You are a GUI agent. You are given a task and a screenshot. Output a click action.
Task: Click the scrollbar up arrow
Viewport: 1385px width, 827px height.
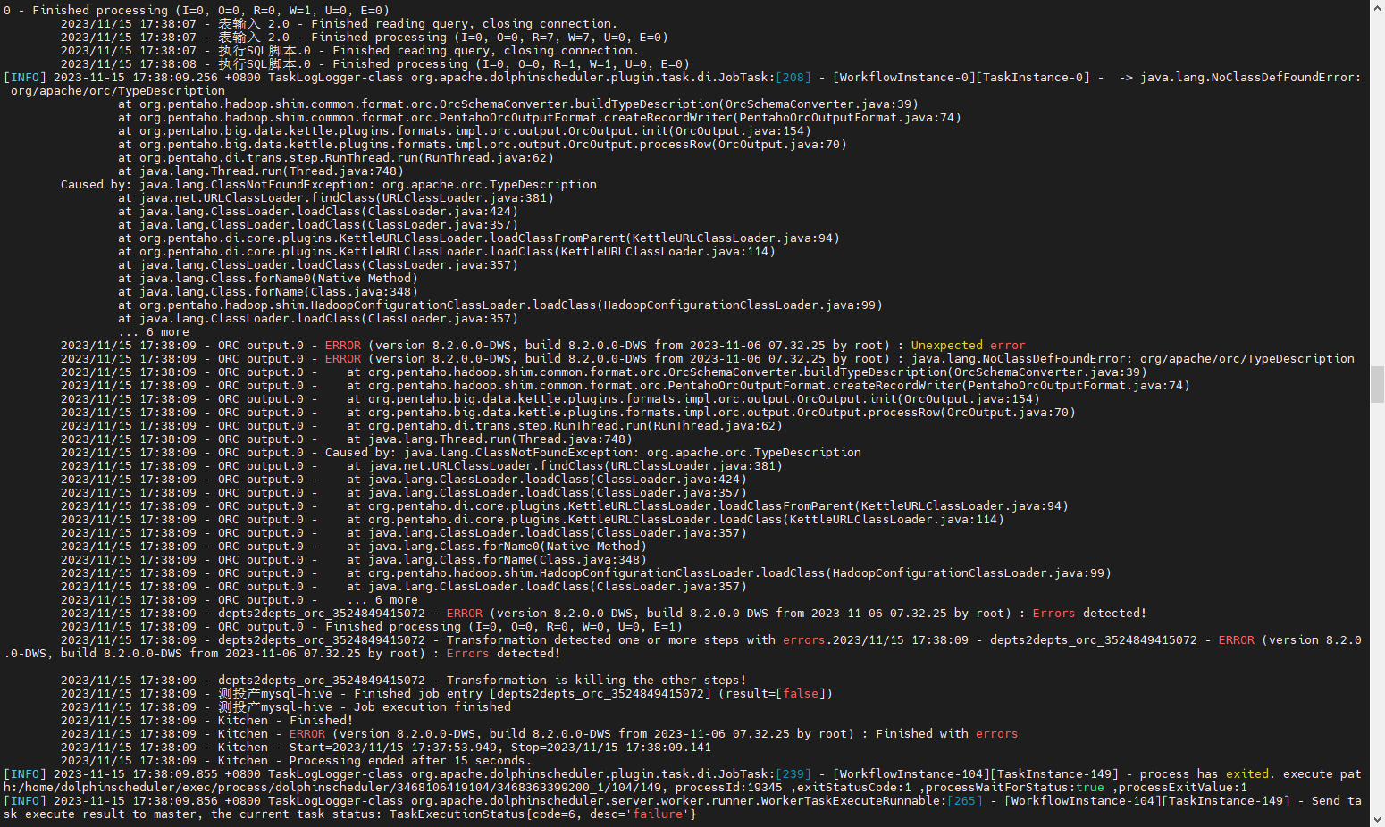click(1377, 7)
